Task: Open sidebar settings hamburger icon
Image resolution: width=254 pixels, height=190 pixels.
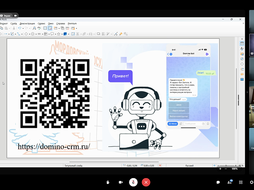Action: click(242, 39)
